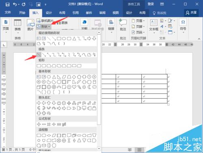Click the Comment (批注) icon
203x153 pixels.
123,25
